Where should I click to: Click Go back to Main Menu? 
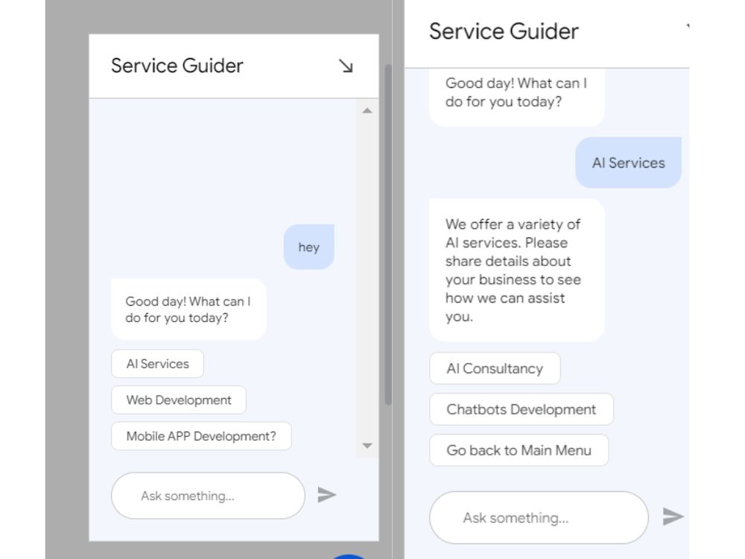[518, 450]
